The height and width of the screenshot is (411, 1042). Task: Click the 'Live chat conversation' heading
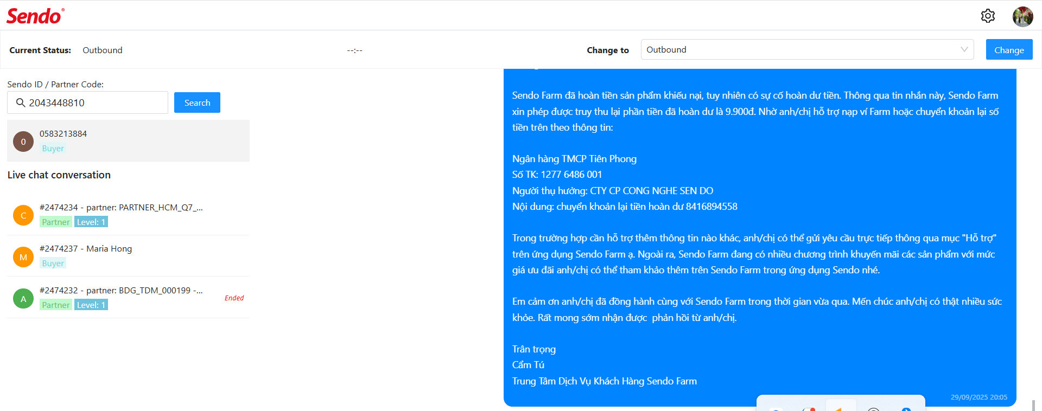coord(59,175)
